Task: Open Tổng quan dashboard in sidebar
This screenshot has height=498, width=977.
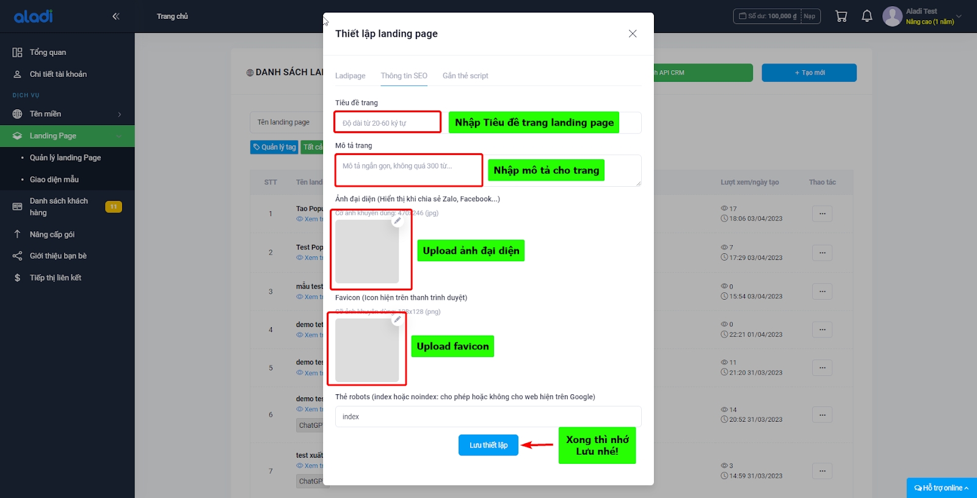Action: 48,52
